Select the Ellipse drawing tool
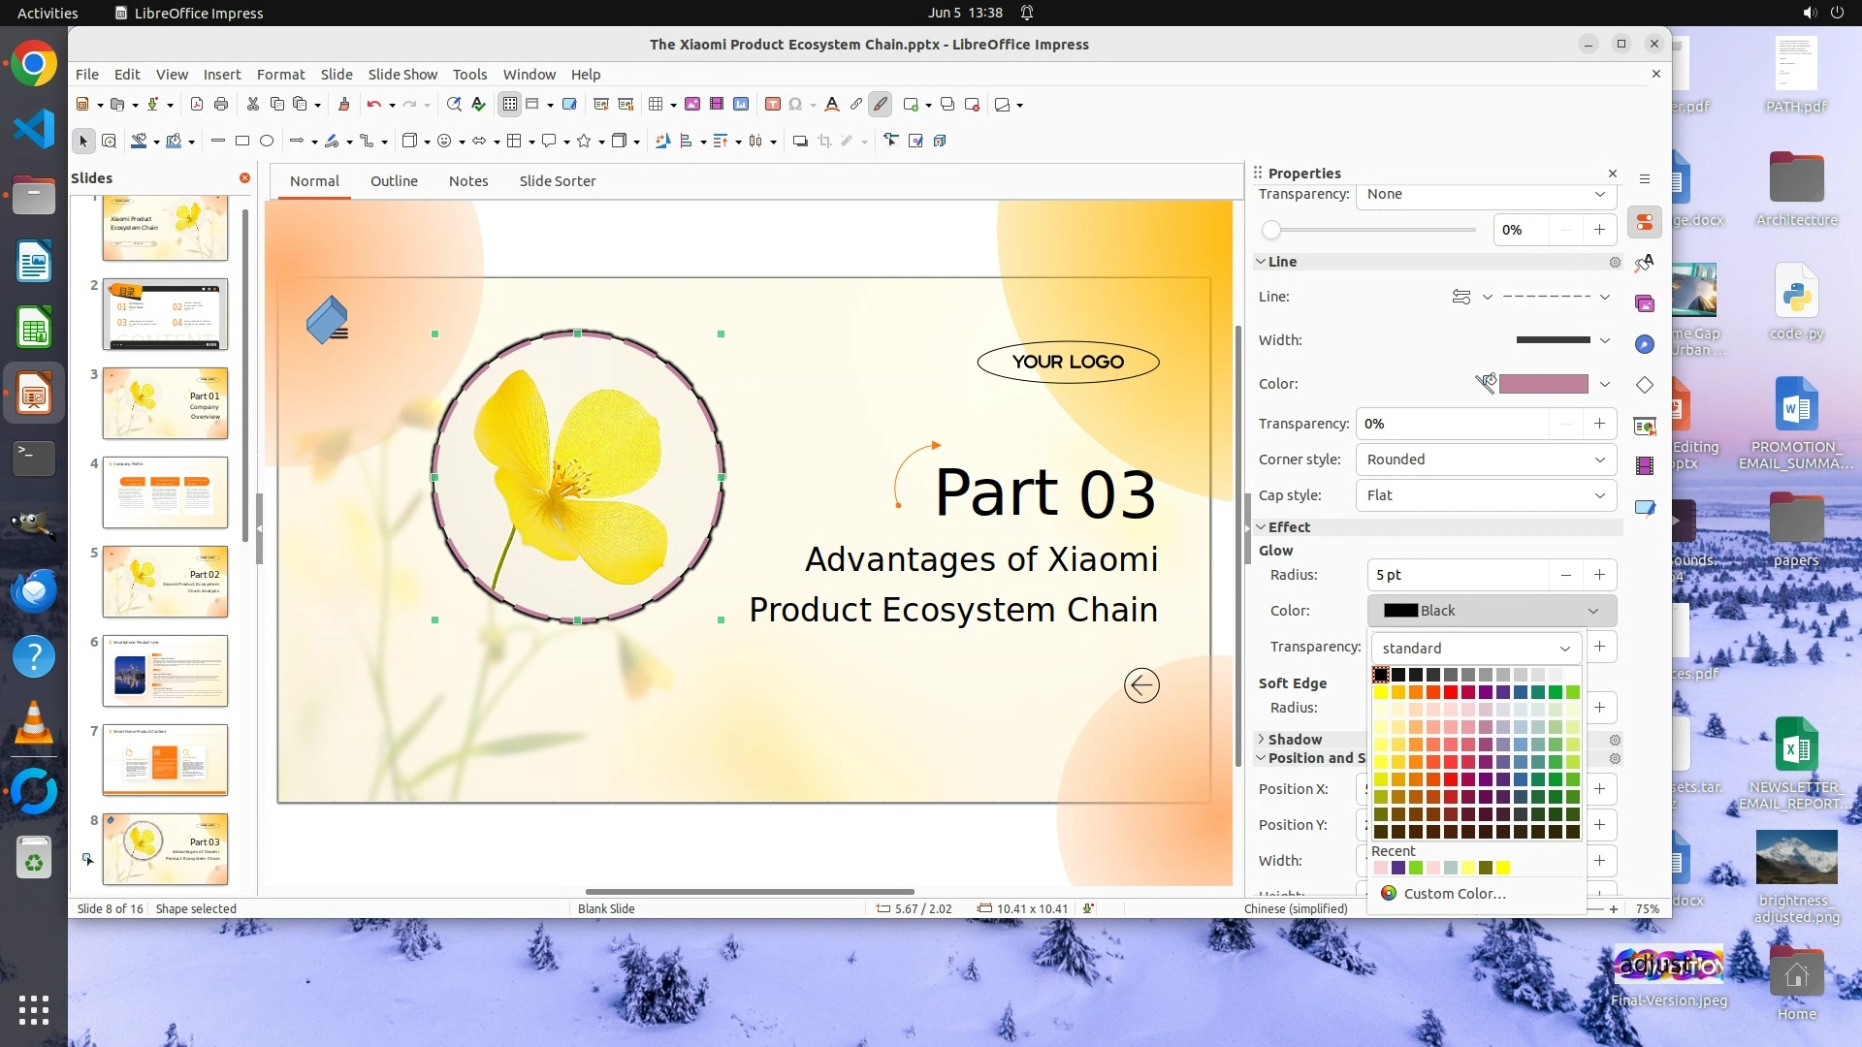This screenshot has width=1862, height=1047. (267, 142)
